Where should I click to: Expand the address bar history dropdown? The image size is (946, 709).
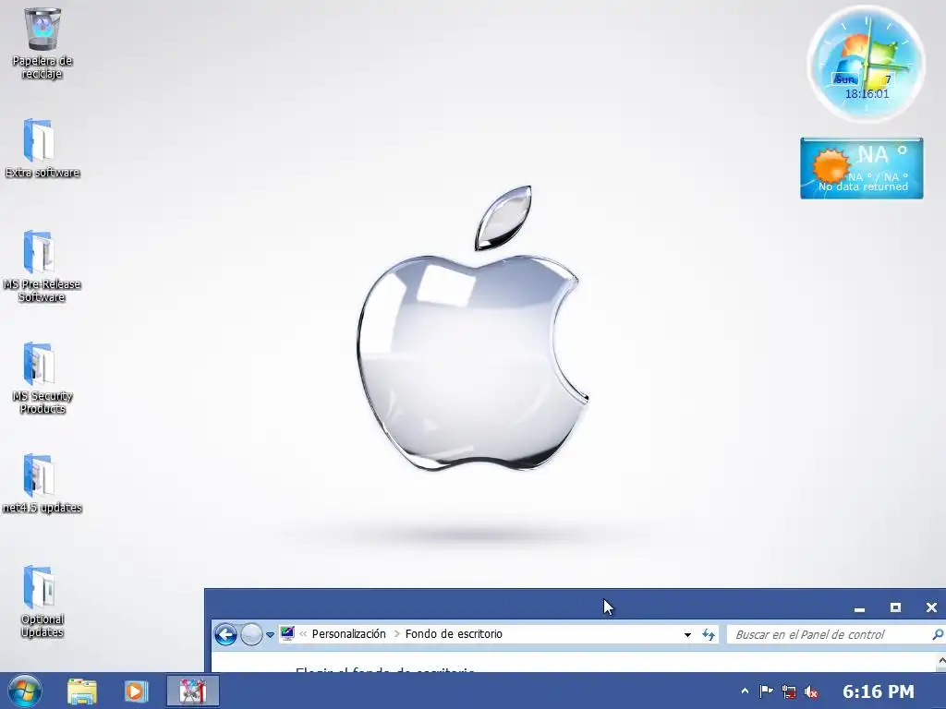pos(687,635)
